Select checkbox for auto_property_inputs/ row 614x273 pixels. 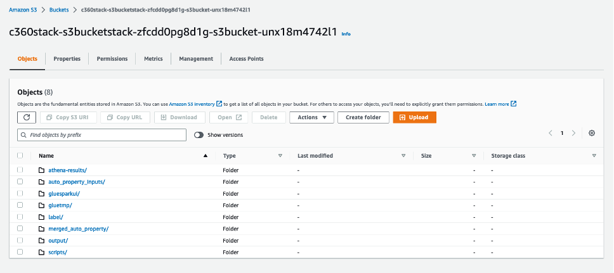[20, 182]
